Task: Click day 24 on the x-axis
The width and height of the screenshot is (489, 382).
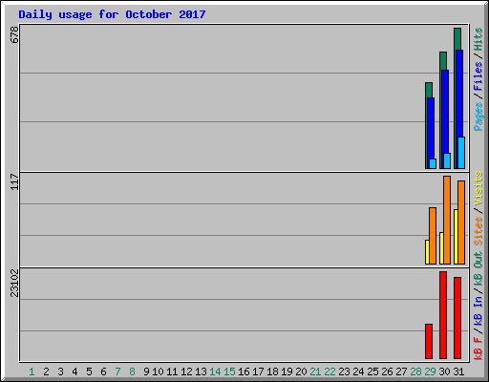Action: pos(358,371)
